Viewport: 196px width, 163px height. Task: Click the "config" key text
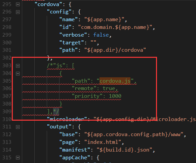pyautogui.click(x=59, y=12)
